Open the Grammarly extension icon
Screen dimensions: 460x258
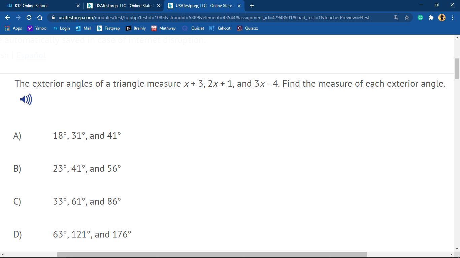click(420, 17)
